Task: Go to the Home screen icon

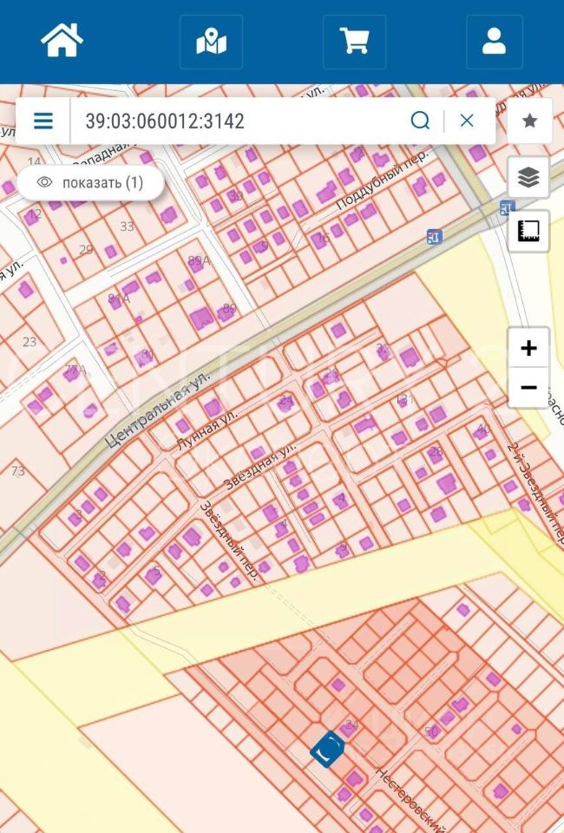Action: tap(62, 41)
